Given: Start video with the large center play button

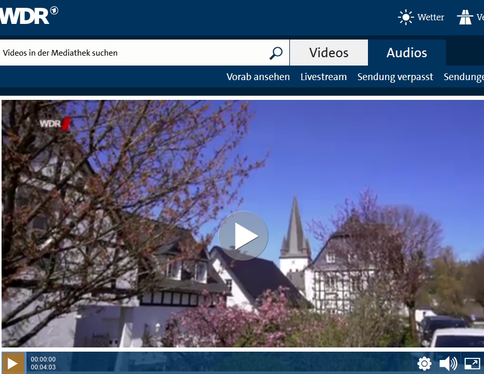Looking at the screenshot, I should pos(243,236).
